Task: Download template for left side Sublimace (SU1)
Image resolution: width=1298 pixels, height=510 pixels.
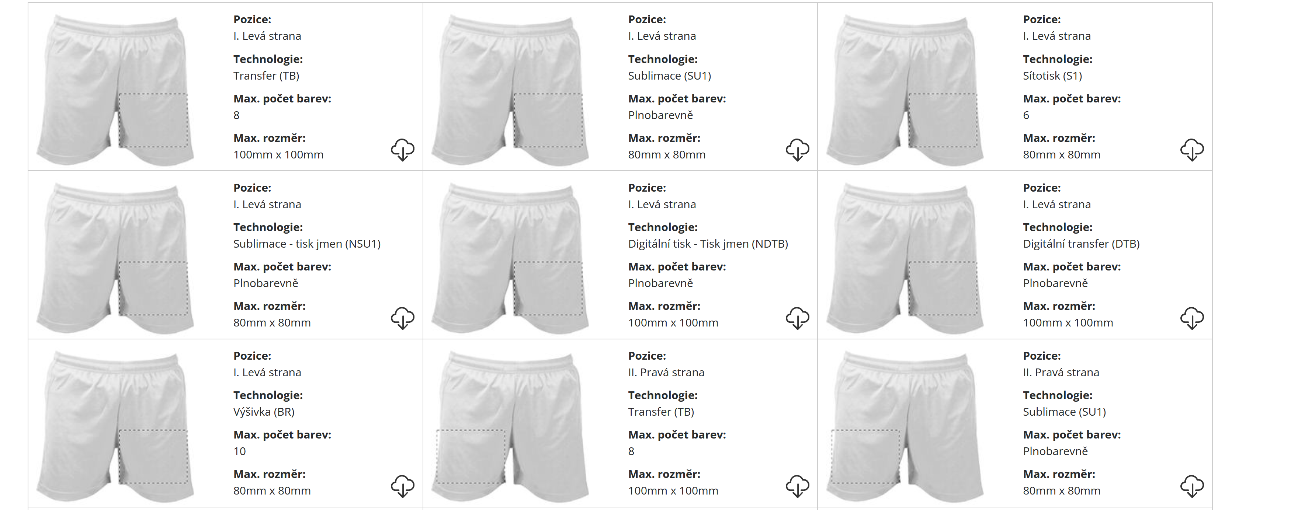Action: pyautogui.click(x=797, y=150)
